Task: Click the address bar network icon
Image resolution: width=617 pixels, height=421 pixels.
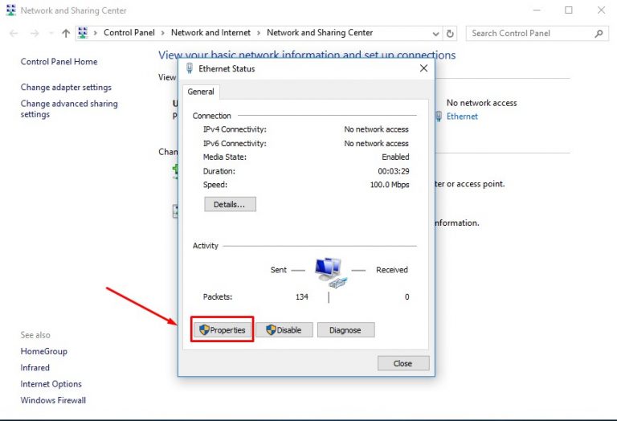Action: 83,33
